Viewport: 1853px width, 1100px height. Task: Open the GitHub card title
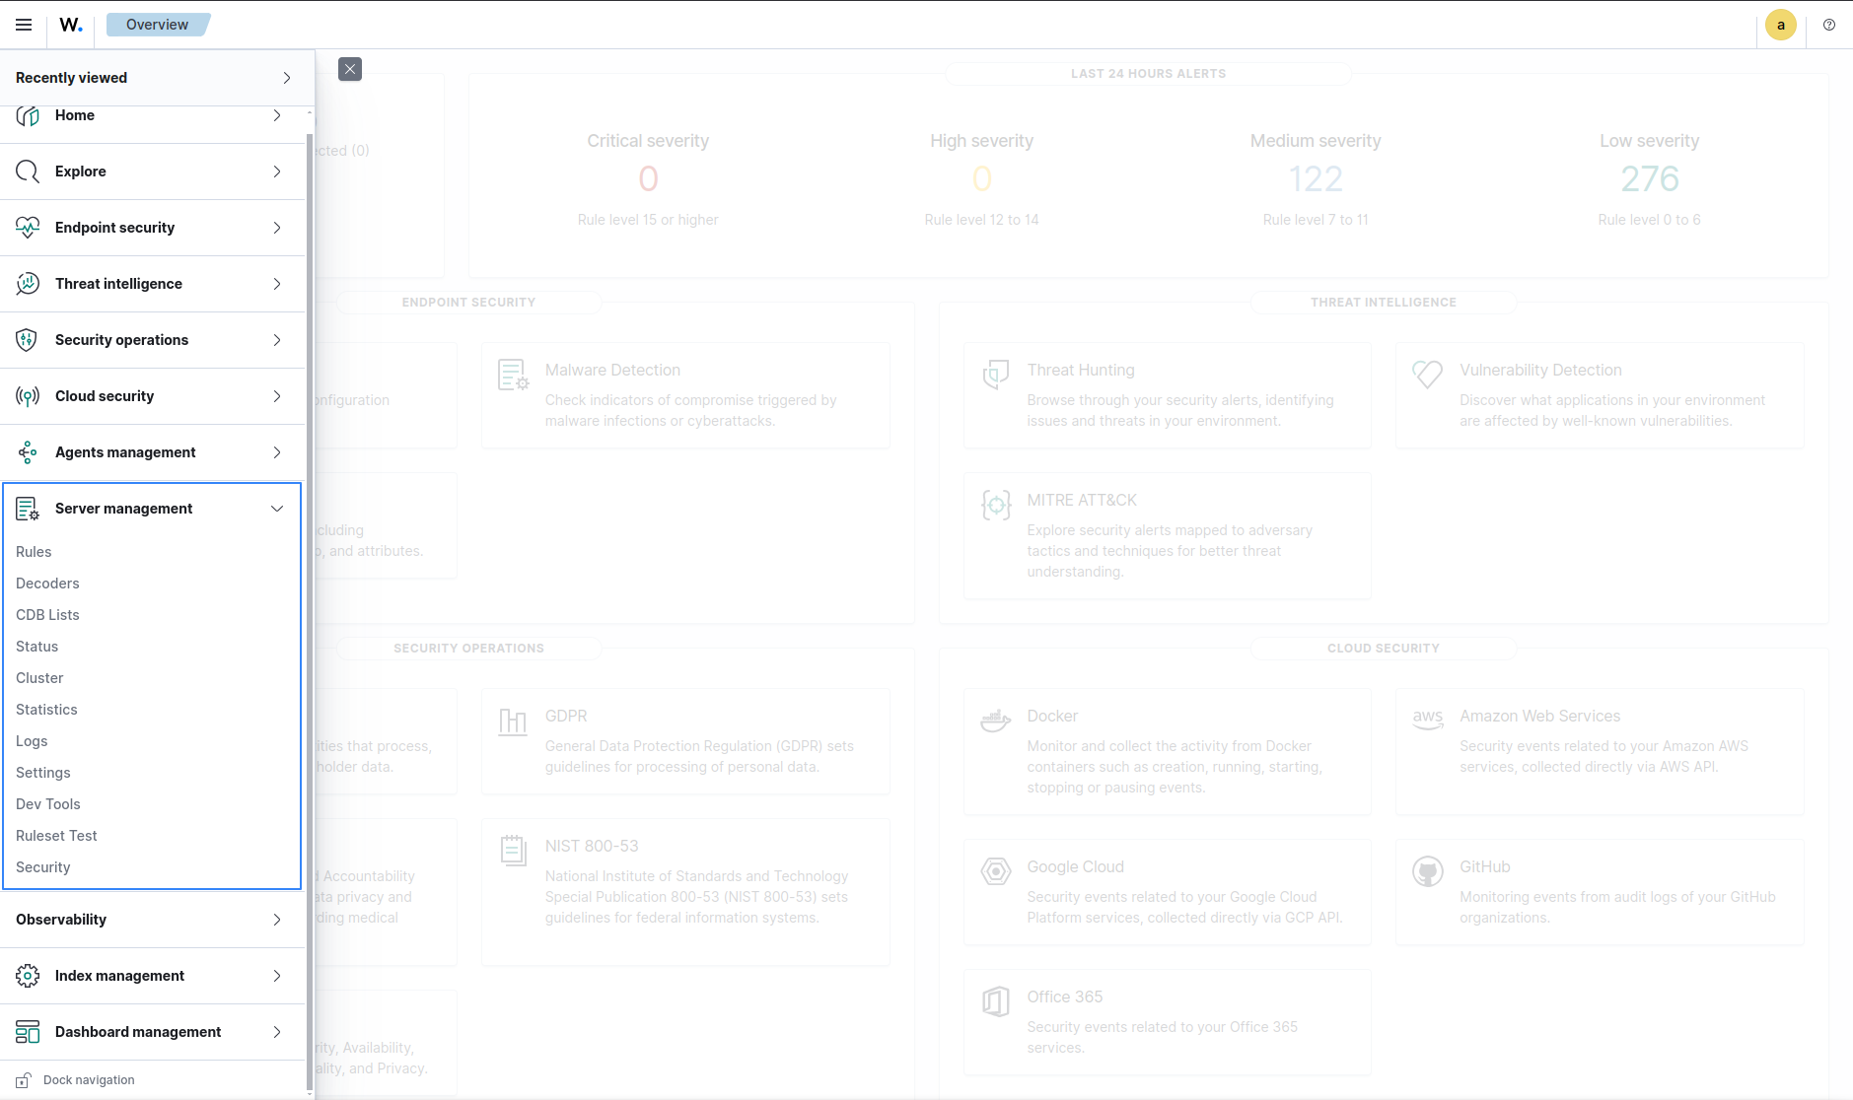tap(1485, 867)
